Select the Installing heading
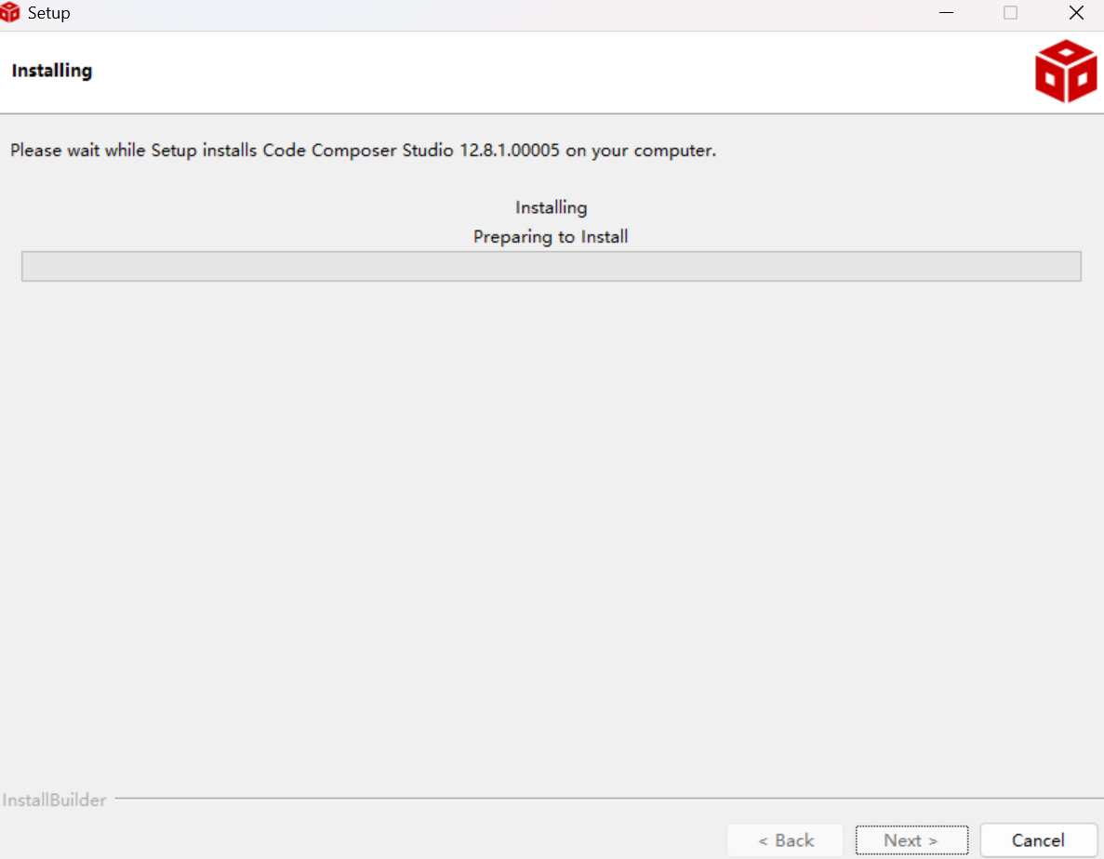1104x859 pixels. (x=51, y=71)
